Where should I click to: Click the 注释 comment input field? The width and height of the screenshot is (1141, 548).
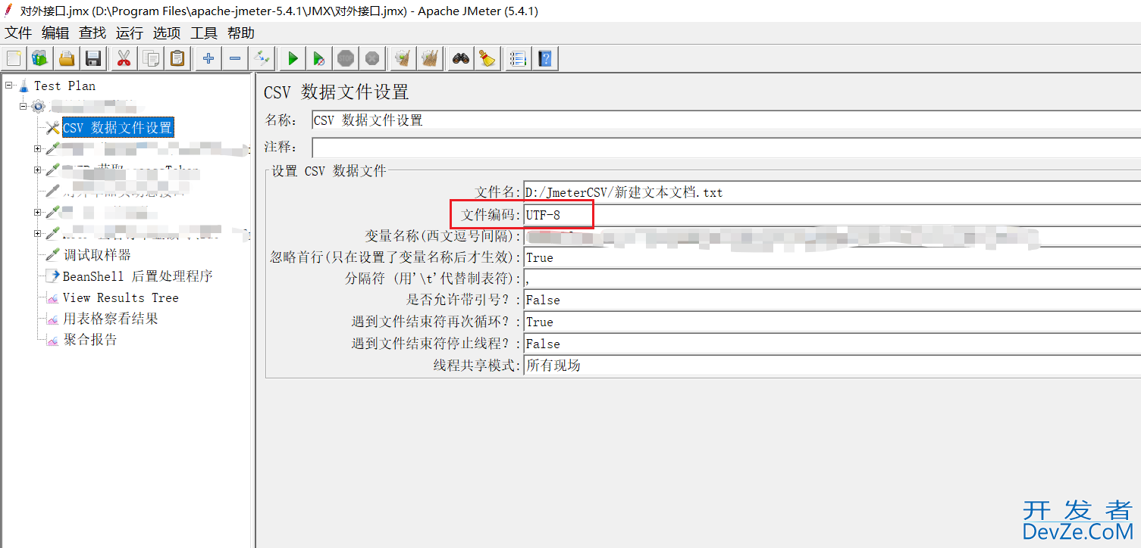point(726,147)
